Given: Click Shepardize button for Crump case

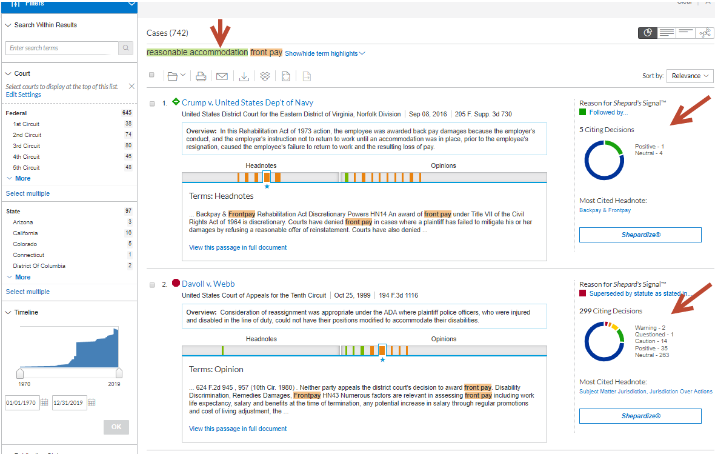Looking at the screenshot, I should 640,235.
